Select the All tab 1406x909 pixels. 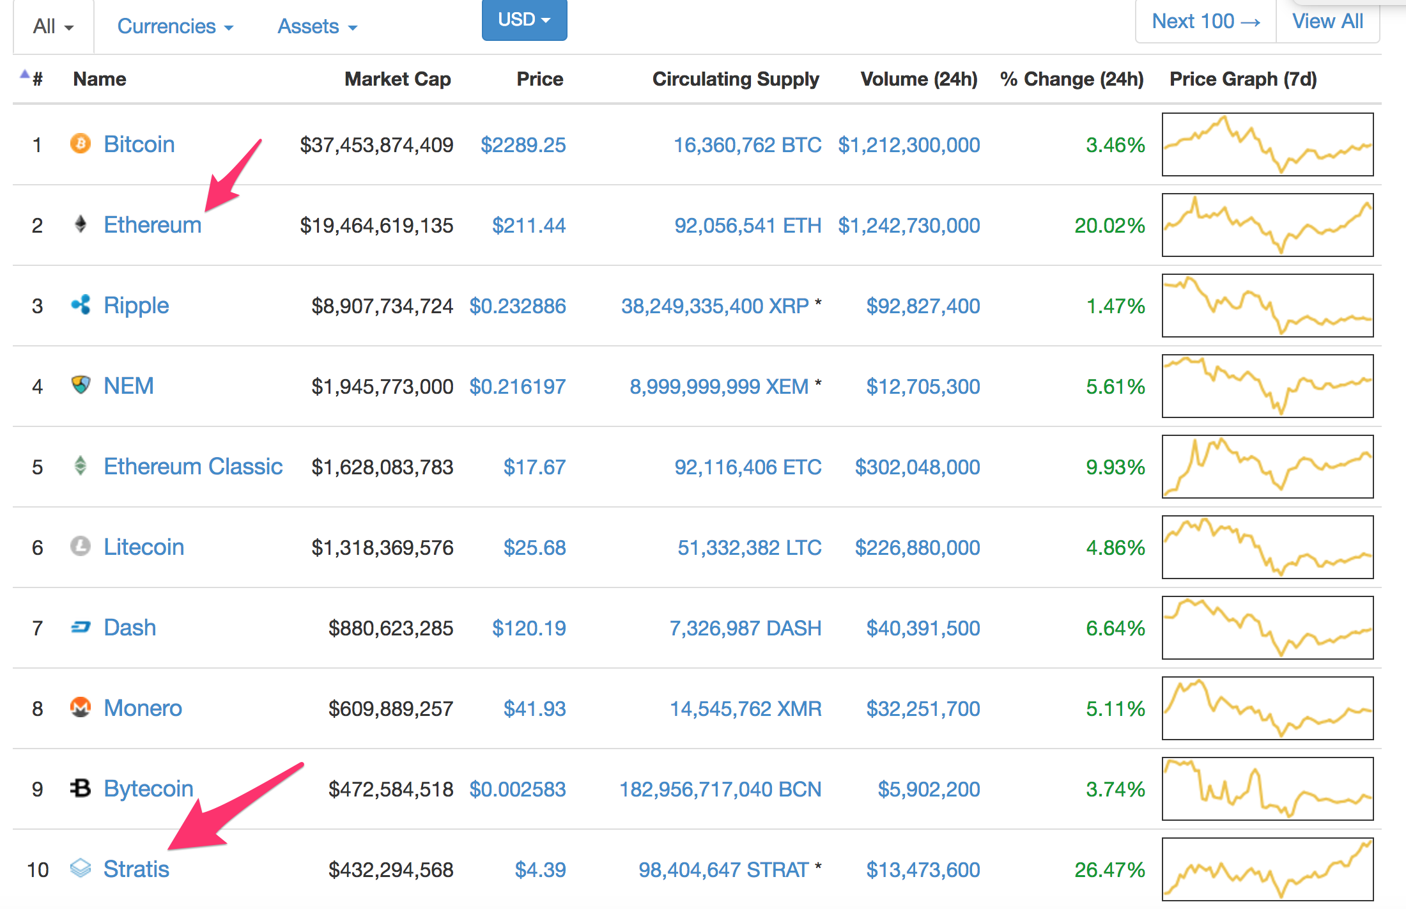point(53,26)
